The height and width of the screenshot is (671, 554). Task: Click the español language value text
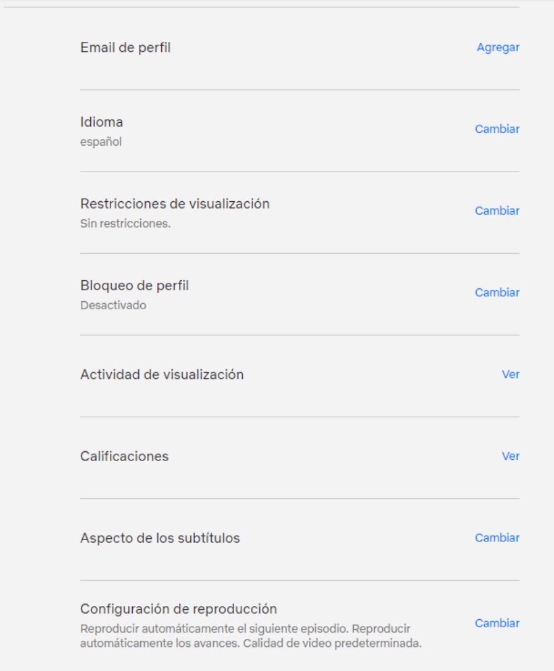point(101,142)
